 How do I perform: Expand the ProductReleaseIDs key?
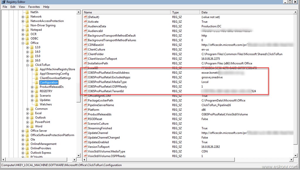pos(32,87)
